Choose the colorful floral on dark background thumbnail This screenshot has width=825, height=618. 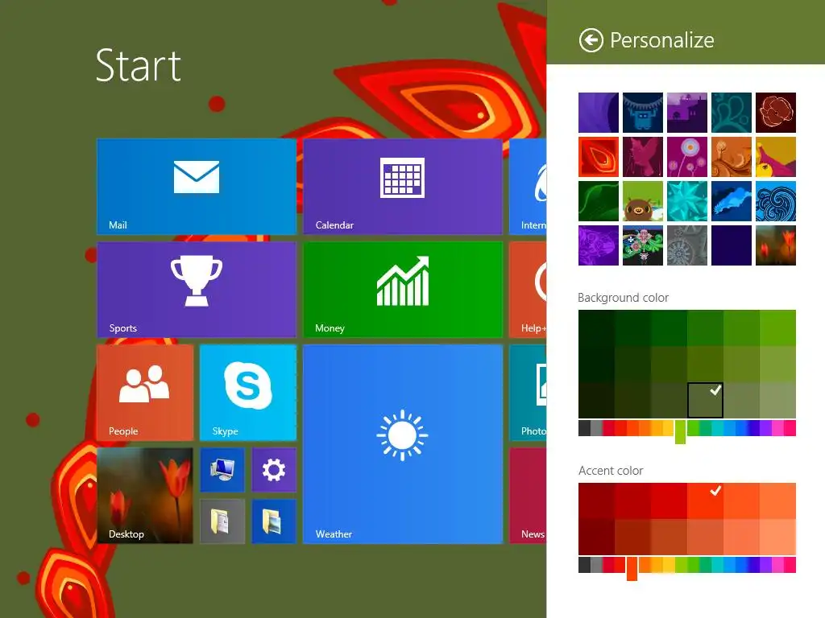click(642, 245)
